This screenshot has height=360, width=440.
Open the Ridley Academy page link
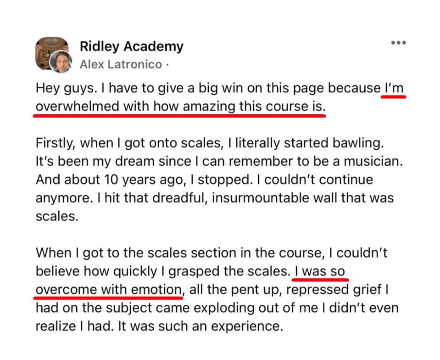pos(131,46)
